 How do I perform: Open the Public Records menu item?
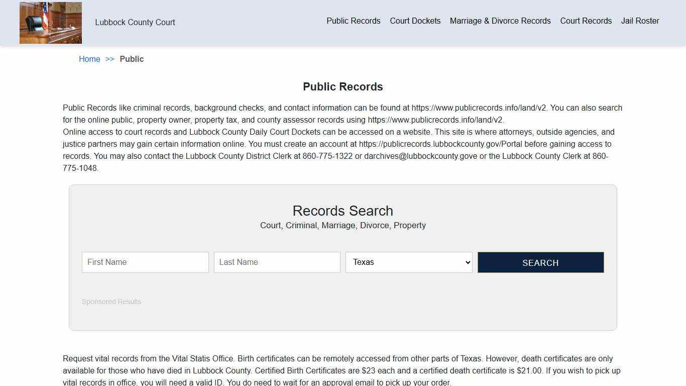click(x=353, y=21)
